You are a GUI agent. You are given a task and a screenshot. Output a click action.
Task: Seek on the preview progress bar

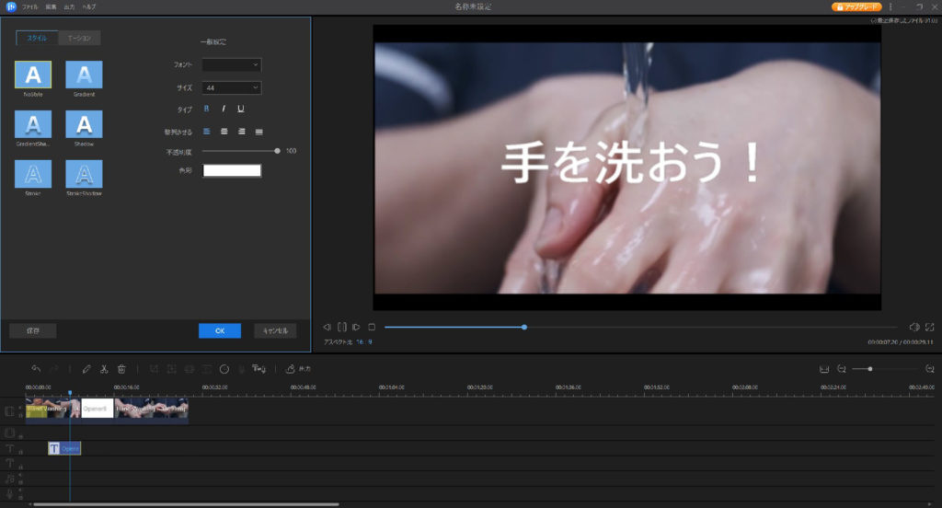coord(640,327)
